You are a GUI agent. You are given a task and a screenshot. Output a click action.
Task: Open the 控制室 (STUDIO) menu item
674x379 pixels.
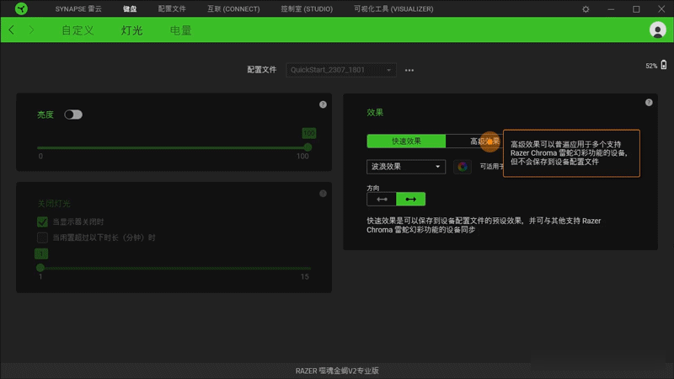click(307, 9)
